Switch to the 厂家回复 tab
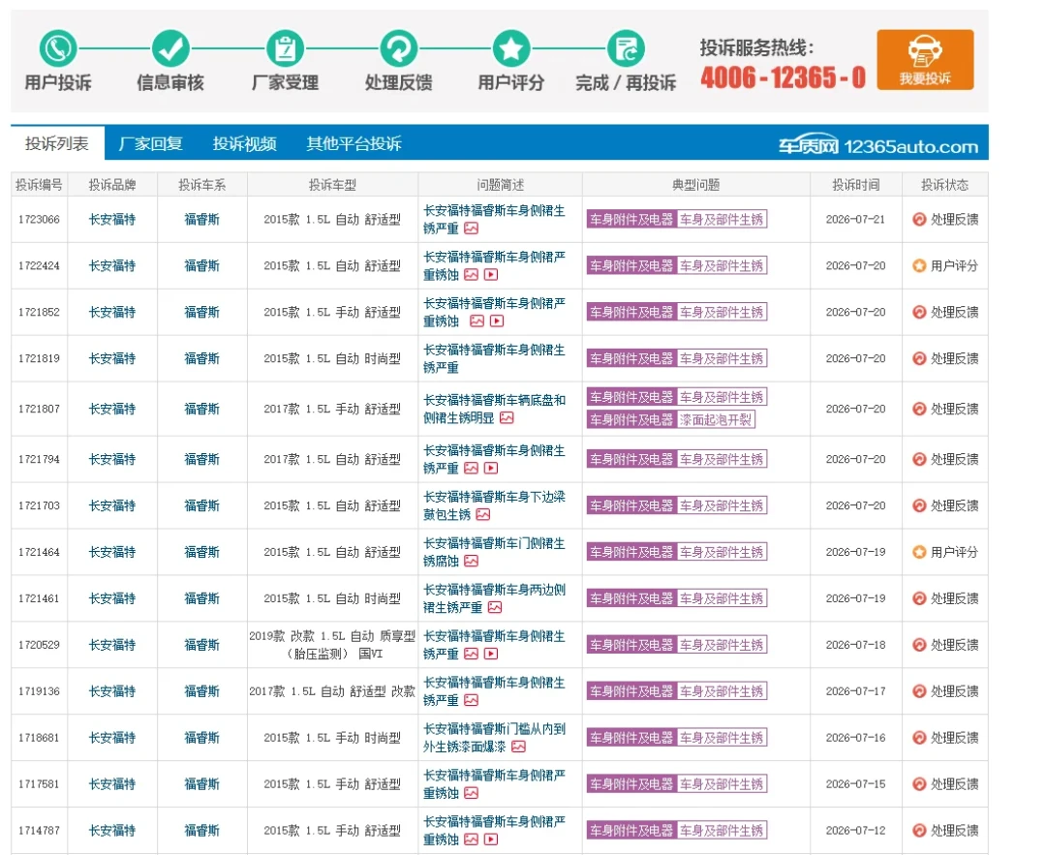1046x855 pixels. tap(150, 143)
